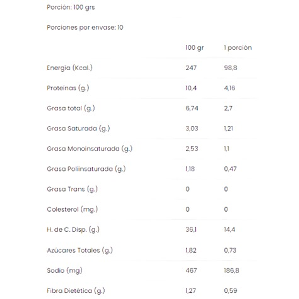The width and height of the screenshot is (299, 299).
Task: Click the 'Grasa Trans (g.)' label
Action: pos(72,189)
